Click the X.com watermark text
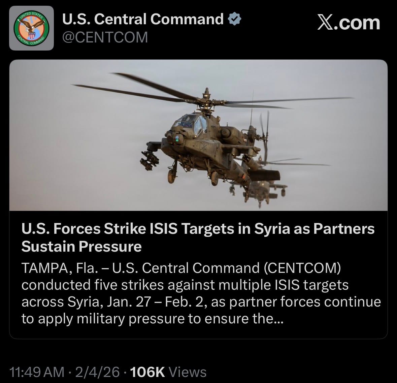397x383 pixels. click(349, 23)
